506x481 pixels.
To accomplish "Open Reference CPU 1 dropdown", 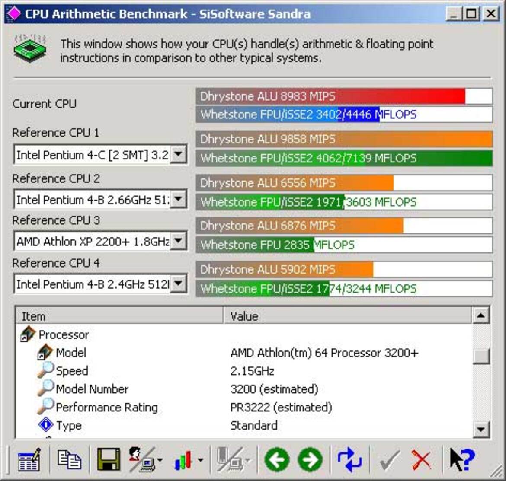I will pos(179,154).
